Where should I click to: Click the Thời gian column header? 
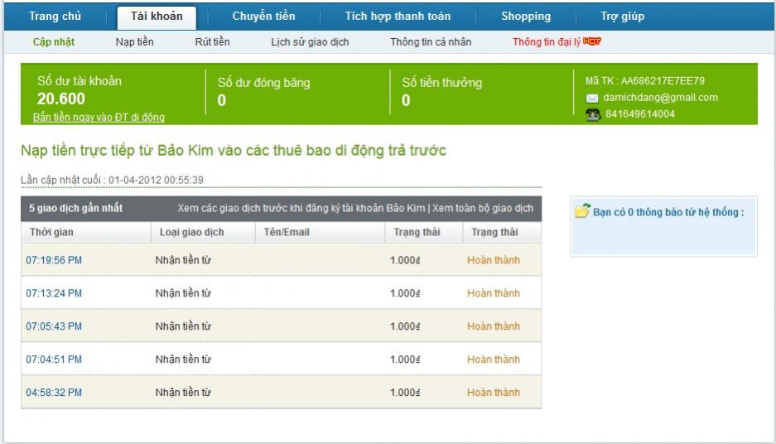(x=51, y=232)
